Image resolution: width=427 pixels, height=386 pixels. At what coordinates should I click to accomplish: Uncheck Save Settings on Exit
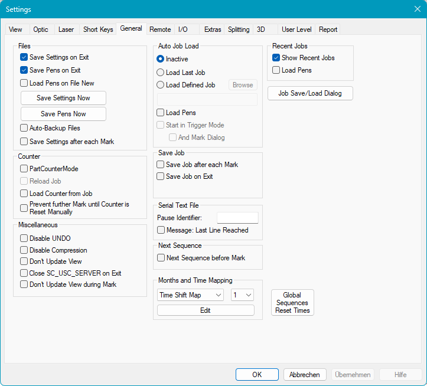tap(24, 58)
